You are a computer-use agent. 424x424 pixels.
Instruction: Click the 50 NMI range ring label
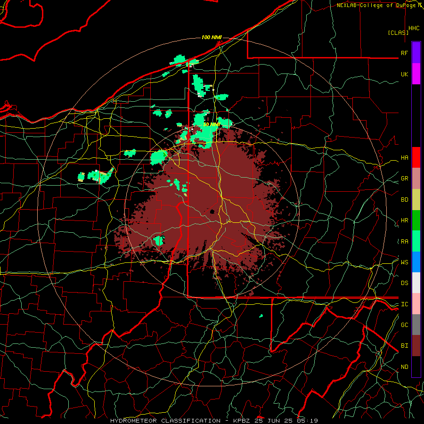tap(212, 125)
